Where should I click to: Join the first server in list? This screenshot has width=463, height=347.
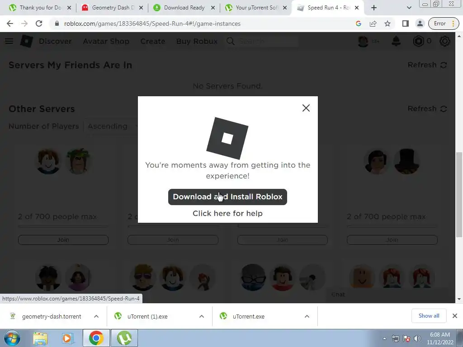[x=63, y=239]
